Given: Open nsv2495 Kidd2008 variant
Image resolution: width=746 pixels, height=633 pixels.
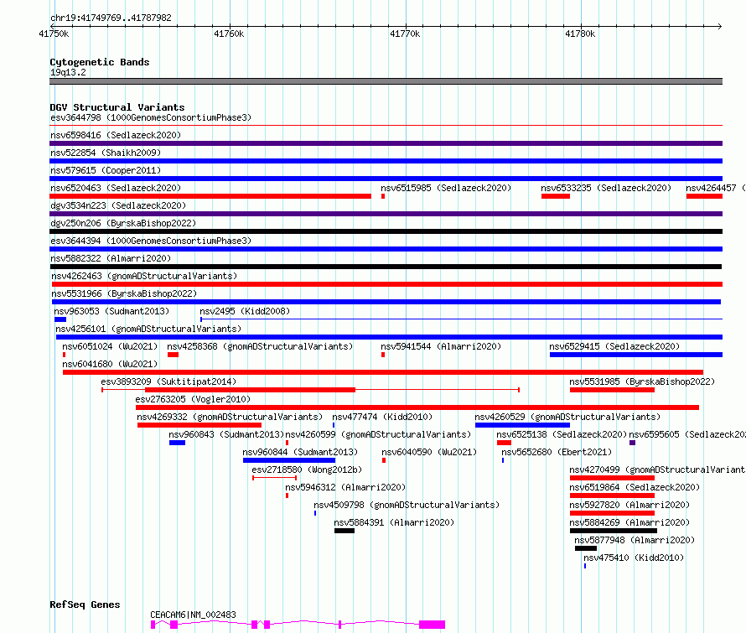Looking at the screenshot, I should click(245, 311).
